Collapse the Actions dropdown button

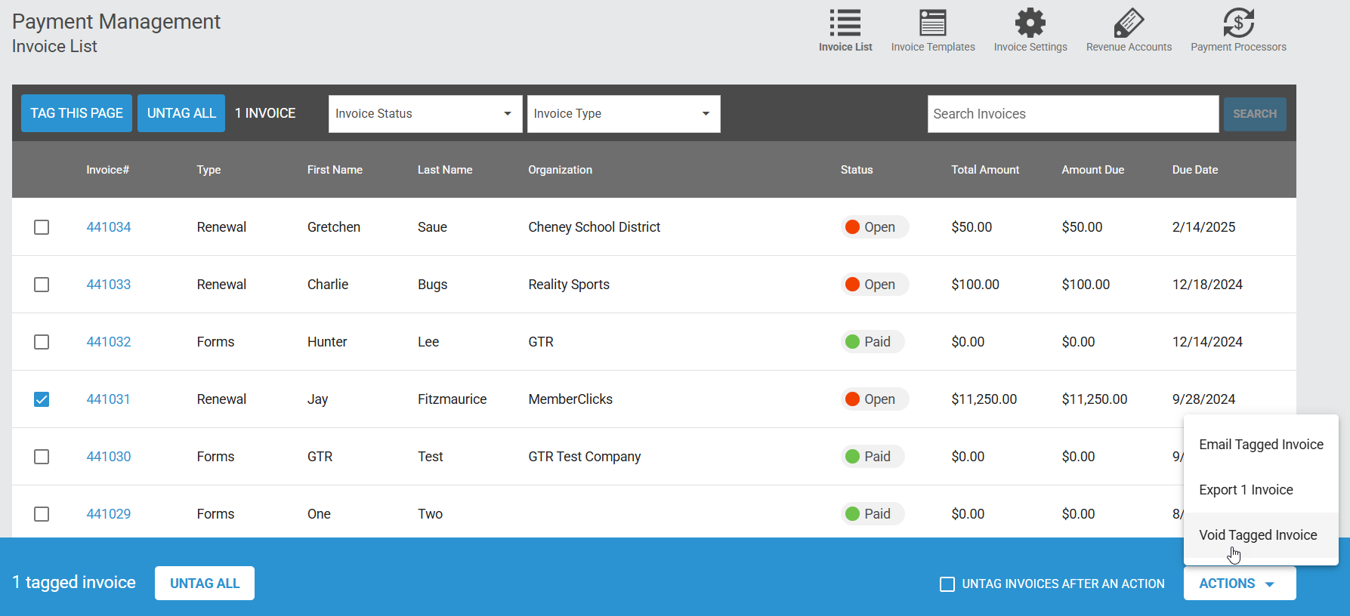coord(1239,584)
